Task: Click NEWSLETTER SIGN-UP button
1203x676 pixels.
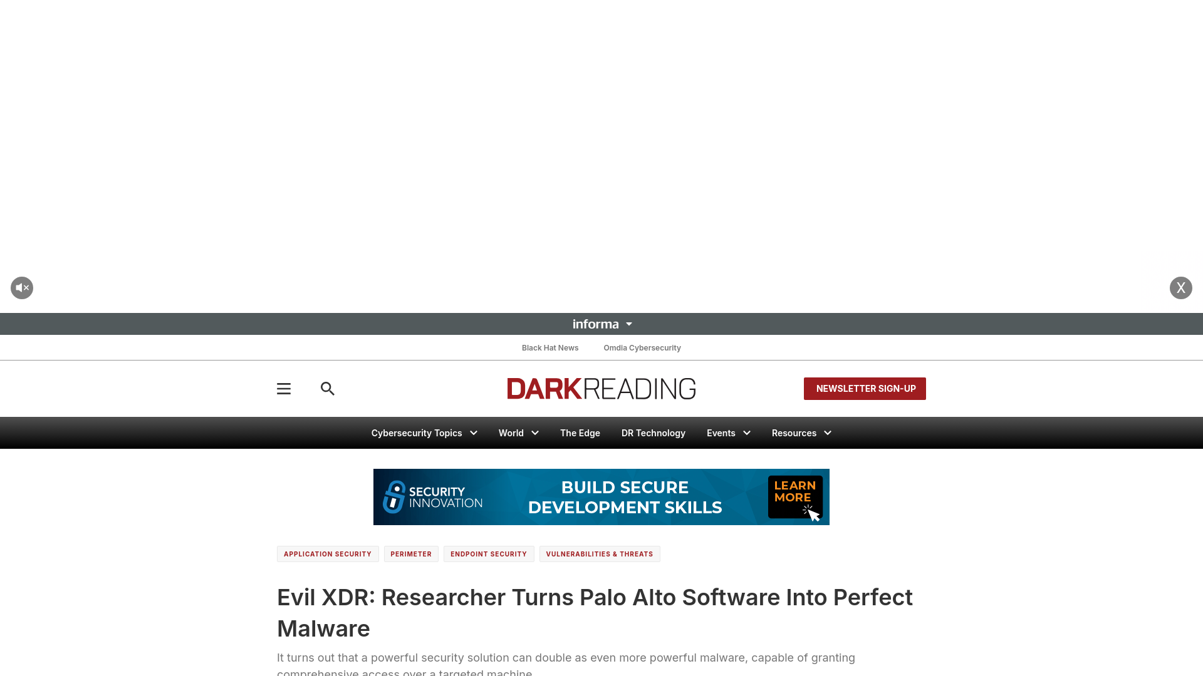Action: point(864,388)
